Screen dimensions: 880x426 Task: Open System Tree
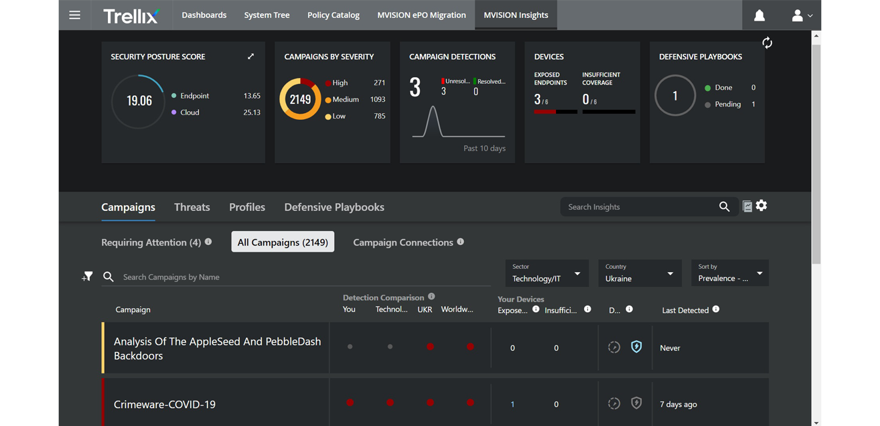coord(267,15)
